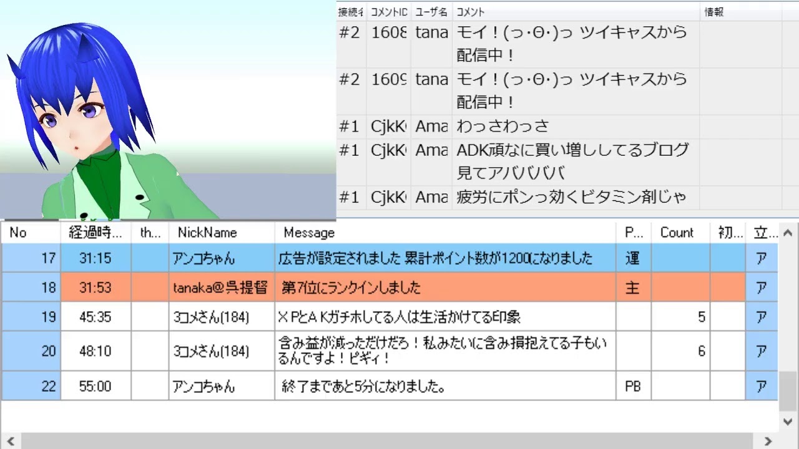The image size is (799, 449).
Task: Click the Message column header
Action: (309, 233)
